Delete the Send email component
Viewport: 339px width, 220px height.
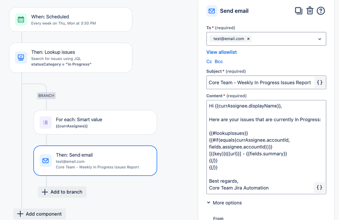pyautogui.click(x=310, y=11)
